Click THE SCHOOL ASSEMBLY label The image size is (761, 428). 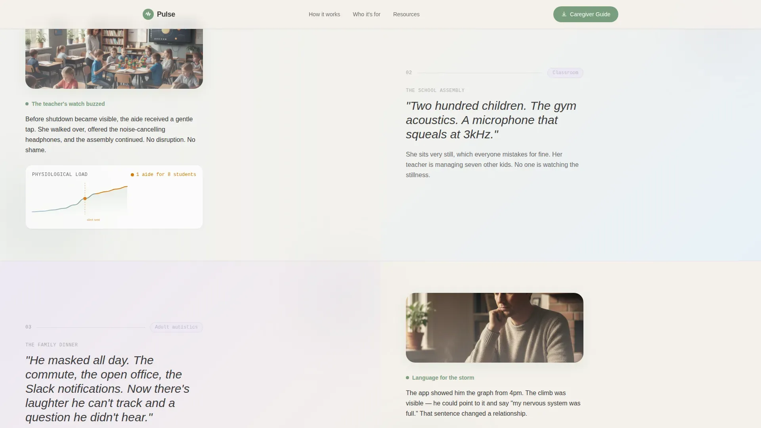435,90
